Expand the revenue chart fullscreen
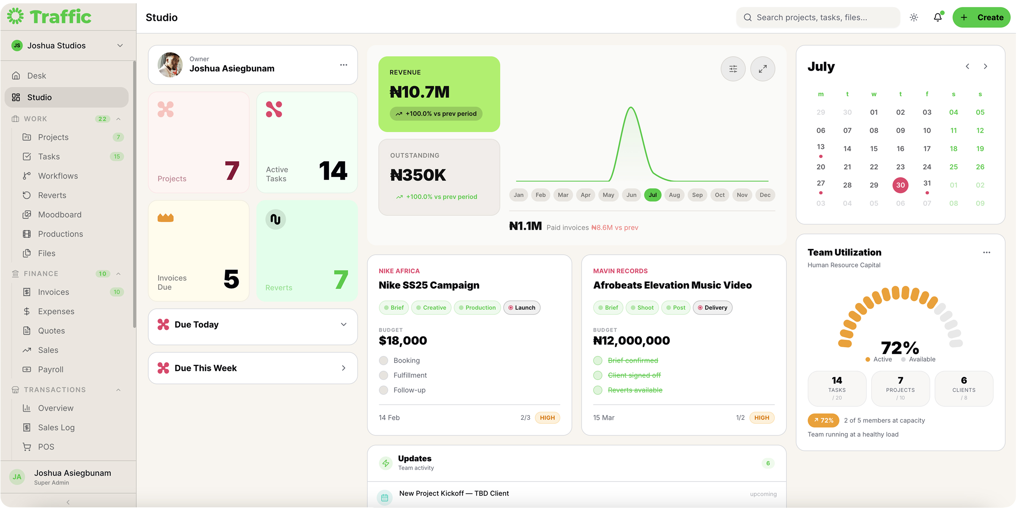This screenshot has width=1020, height=508. pyautogui.click(x=762, y=69)
